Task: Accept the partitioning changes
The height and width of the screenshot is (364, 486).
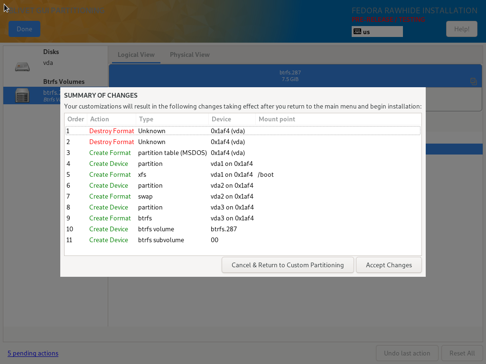Action: pyautogui.click(x=389, y=265)
